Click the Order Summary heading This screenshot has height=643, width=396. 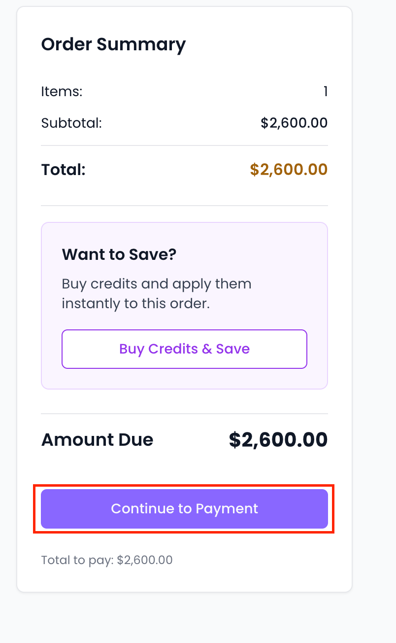[x=113, y=44]
